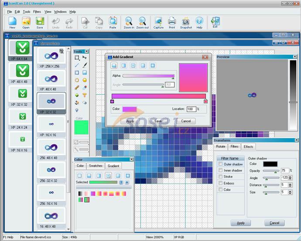The width and height of the screenshot is (301, 241).
Task: Click Cancel in Add Gradient dialog
Action: 186,121
